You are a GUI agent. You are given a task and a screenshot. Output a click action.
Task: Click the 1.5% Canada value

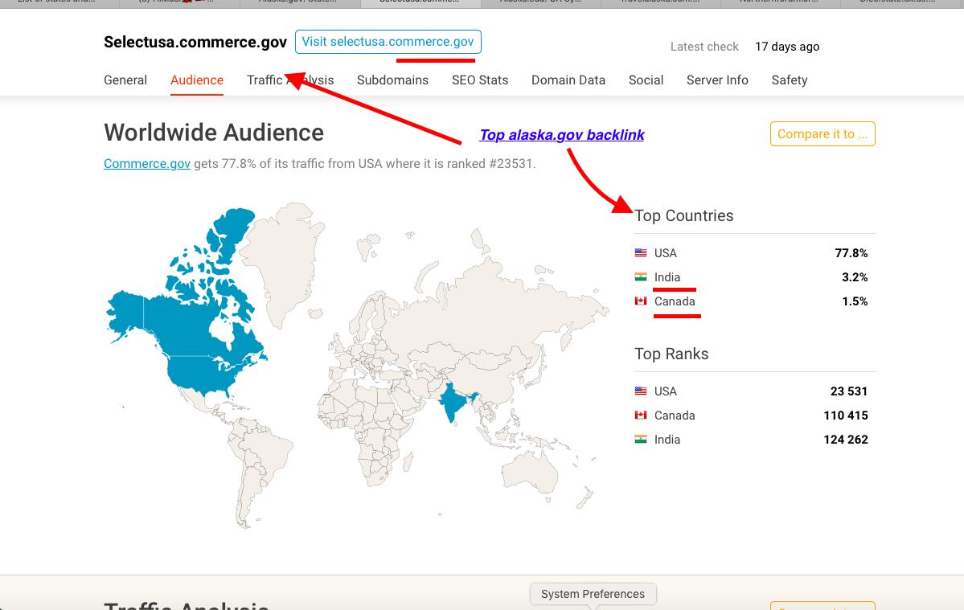pyautogui.click(x=855, y=301)
